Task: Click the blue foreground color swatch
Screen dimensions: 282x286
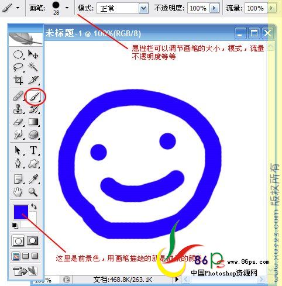Action: tap(21, 212)
